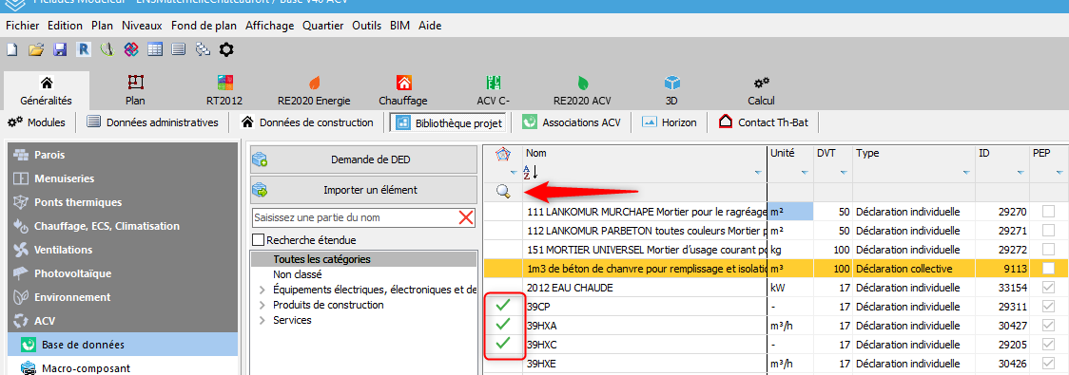Expand the Produits de construction category
Image resolution: width=1069 pixels, height=375 pixels.
(262, 305)
